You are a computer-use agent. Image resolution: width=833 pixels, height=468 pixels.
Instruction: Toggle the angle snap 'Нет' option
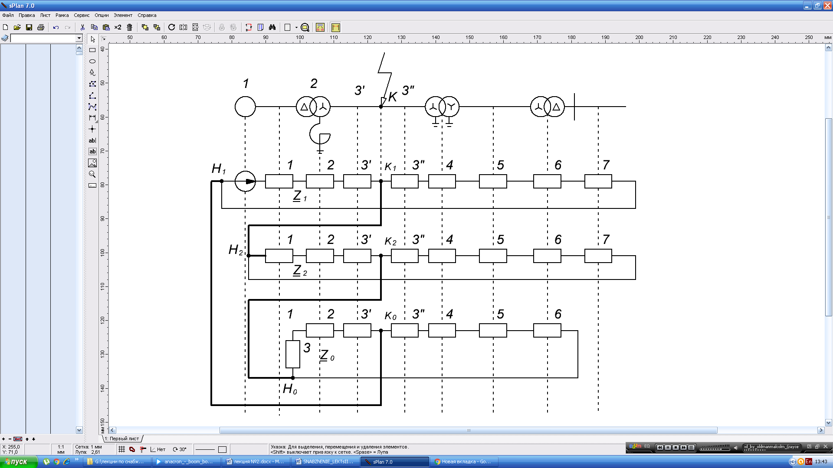158,449
